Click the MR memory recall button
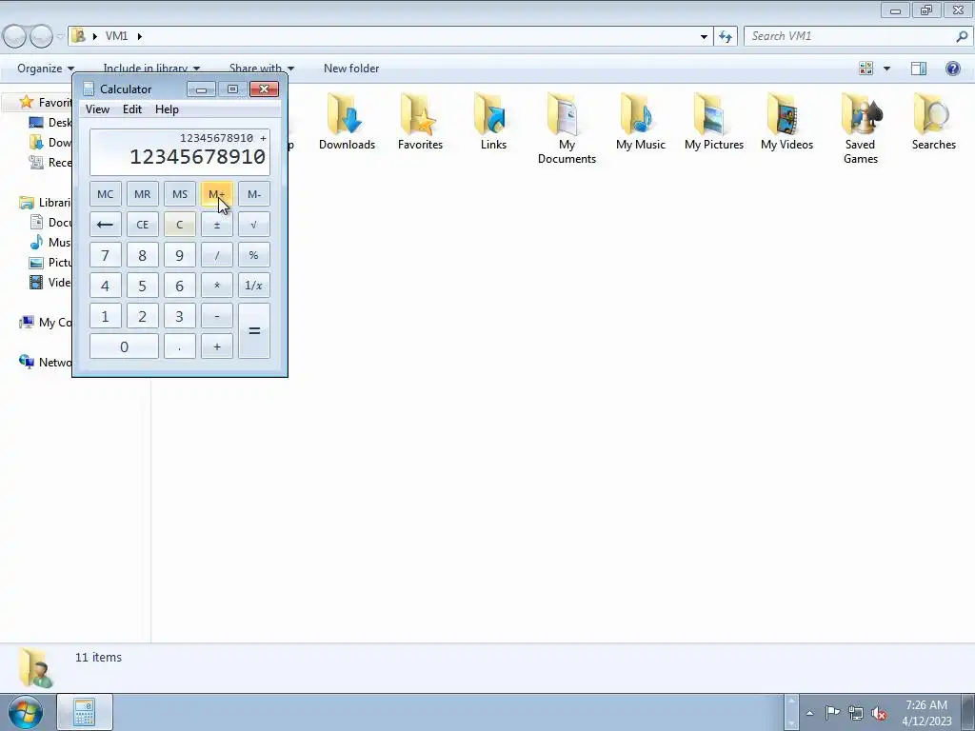Viewport: 975px width, 731px height. click(x=143, y=194)
